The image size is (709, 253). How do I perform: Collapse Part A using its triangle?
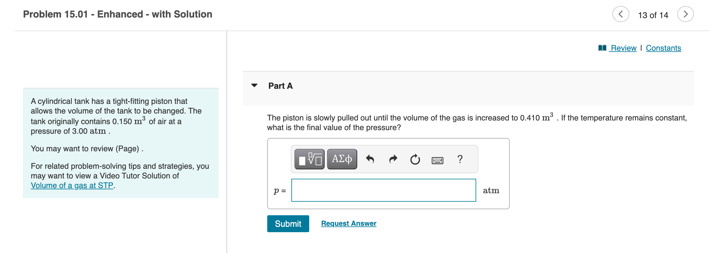tap(254, 86)
